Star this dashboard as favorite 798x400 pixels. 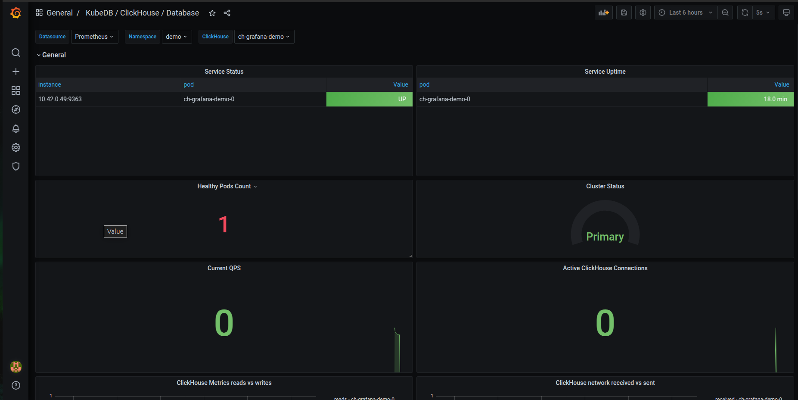(212, 13)
